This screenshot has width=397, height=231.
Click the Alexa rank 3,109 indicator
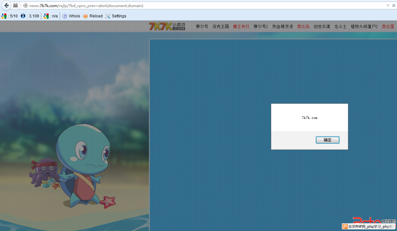point(30,16)
